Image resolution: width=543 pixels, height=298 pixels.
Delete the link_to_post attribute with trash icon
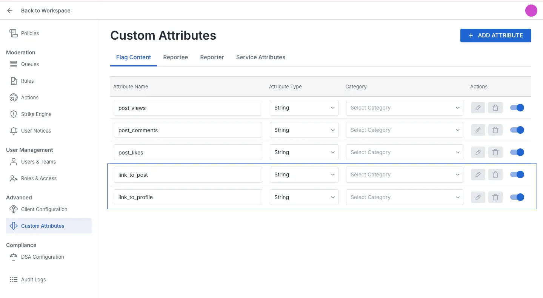[x=495, y=174]
